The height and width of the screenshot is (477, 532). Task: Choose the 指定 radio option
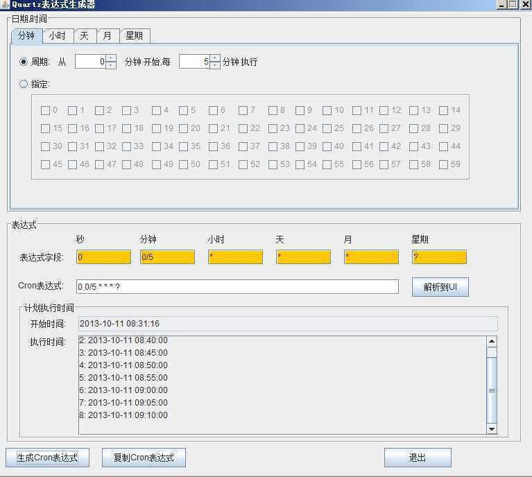tap(24, 84)
